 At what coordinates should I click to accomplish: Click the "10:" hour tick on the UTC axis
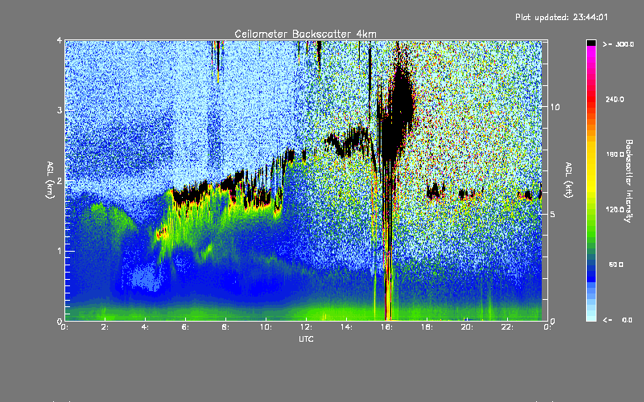(266, 327)
